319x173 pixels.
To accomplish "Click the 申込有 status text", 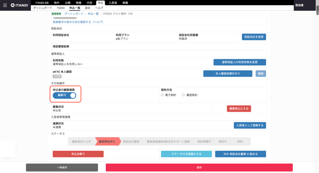I will click(57, 110).
